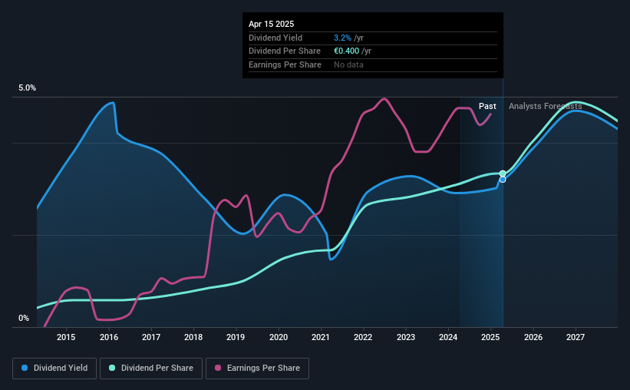Click the 5.0% y-axis label

pos(27,88)
